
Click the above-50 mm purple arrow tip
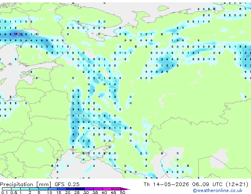tap(125, 189)
